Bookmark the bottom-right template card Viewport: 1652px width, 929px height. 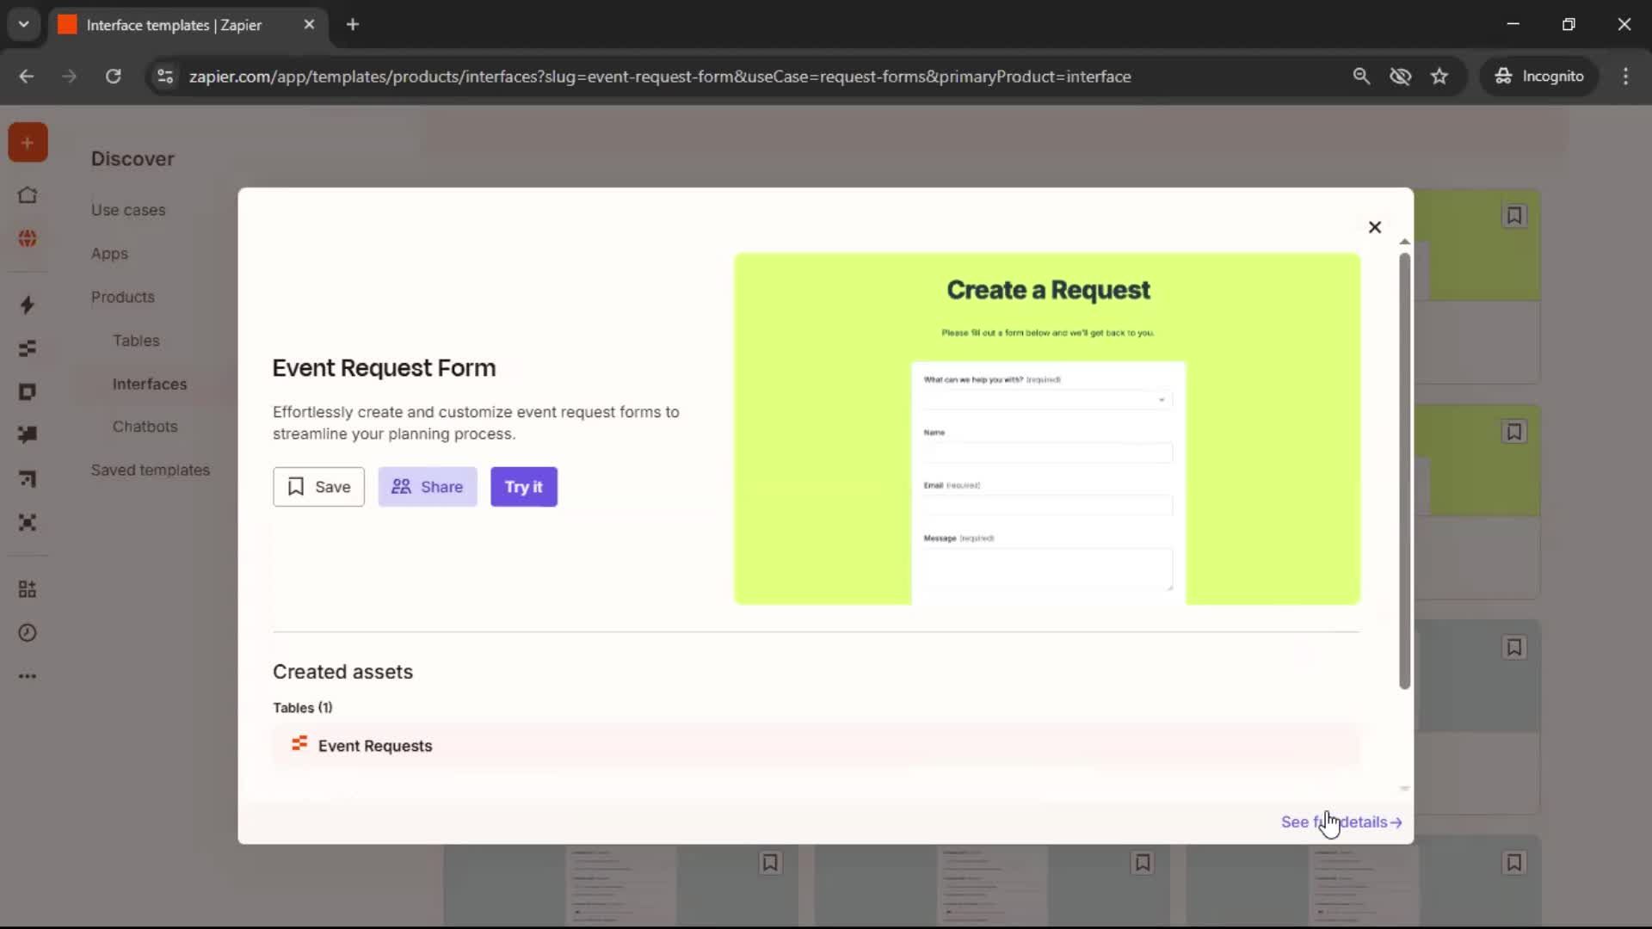click(1514, 863)
